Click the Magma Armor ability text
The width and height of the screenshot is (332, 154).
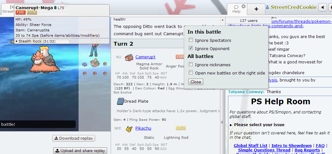click(149, 64)
